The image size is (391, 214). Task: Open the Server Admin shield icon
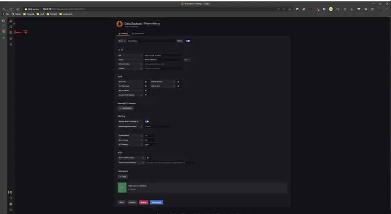[x=11, y=198]
